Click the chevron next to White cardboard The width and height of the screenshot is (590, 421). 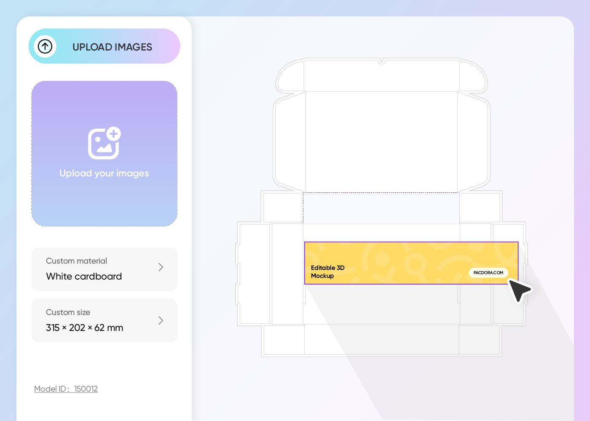(161, 267)
